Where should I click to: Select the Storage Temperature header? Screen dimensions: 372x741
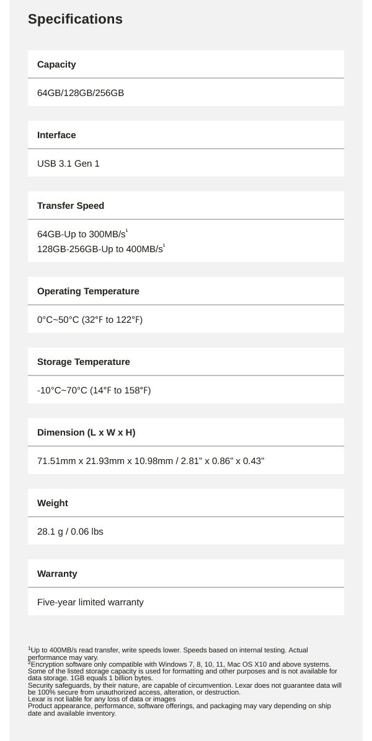[x=186, y=362]
